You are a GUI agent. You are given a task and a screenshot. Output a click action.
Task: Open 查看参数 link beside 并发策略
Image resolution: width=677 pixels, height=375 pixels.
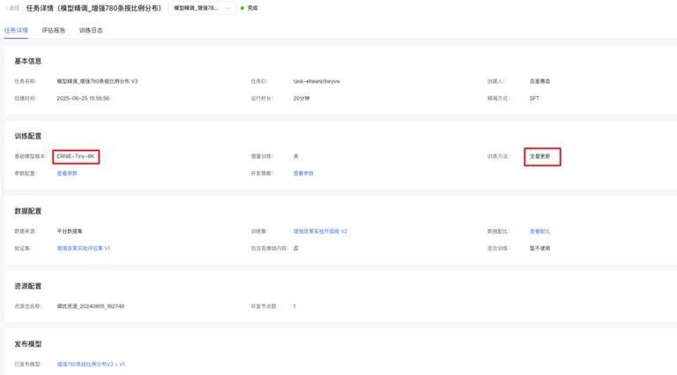(303, 173)
